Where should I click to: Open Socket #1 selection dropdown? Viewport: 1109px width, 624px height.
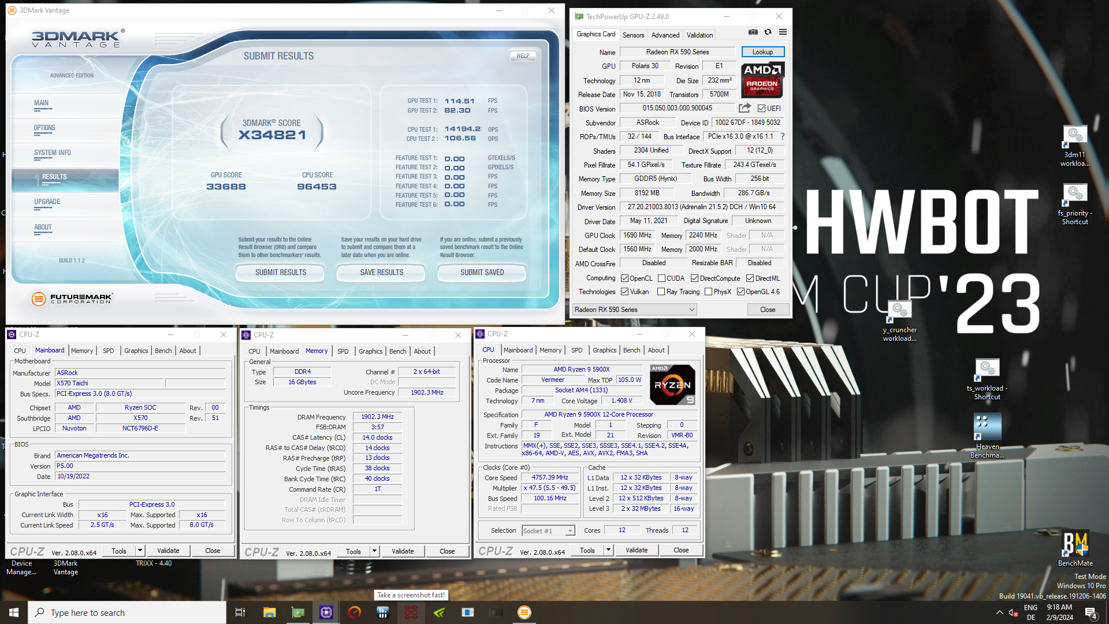point(548,531)
